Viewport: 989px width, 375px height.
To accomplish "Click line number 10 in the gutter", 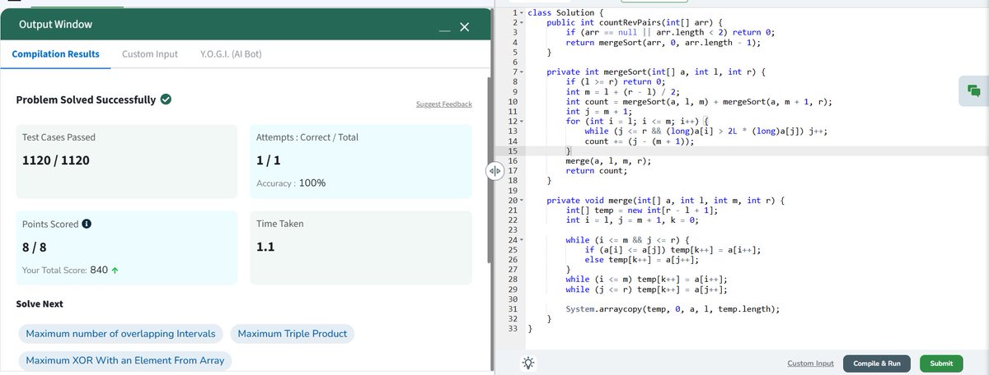I will point(512,102).
